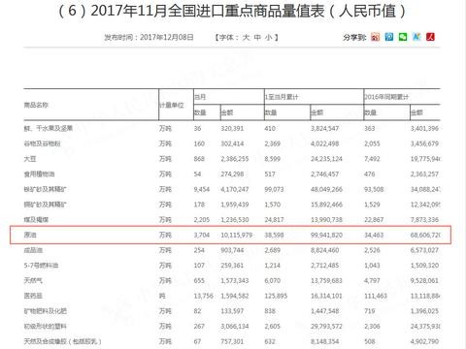Image resolution: width=466 pixels, height=349 pixels.
Task: Click the 原油 monthly quantity 3,704
Action: click(202, 235)
